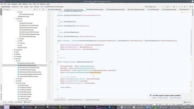The width and height of the screenshot is (194, 109).
Task: Open the Project view dropdown
Action: point(7,9)
